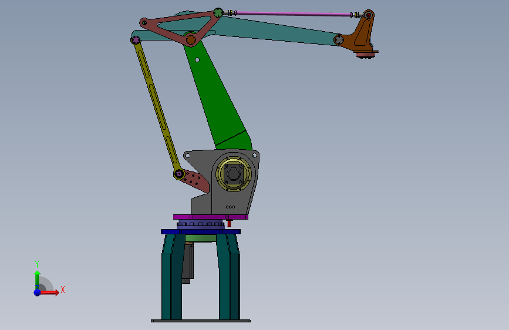Select the small red stop pin under the magenta plate
Image resolution: width=509 pixels, height=330 pixels.
click(x=229, y=223)
